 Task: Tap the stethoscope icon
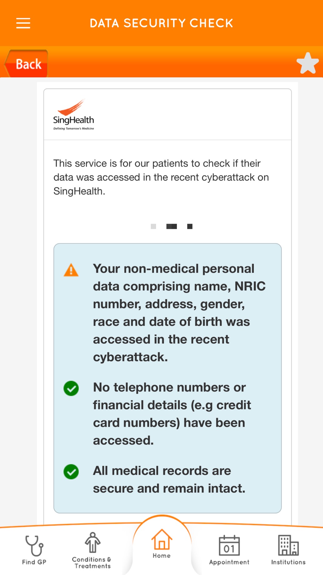coord(34,545)
